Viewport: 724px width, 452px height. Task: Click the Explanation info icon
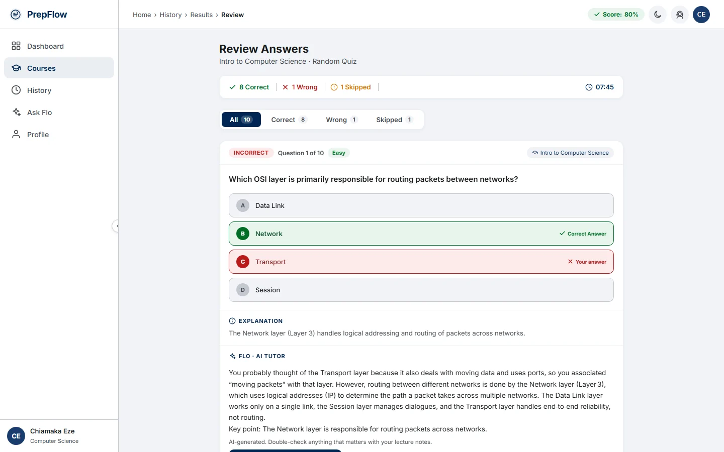point(232,321)
